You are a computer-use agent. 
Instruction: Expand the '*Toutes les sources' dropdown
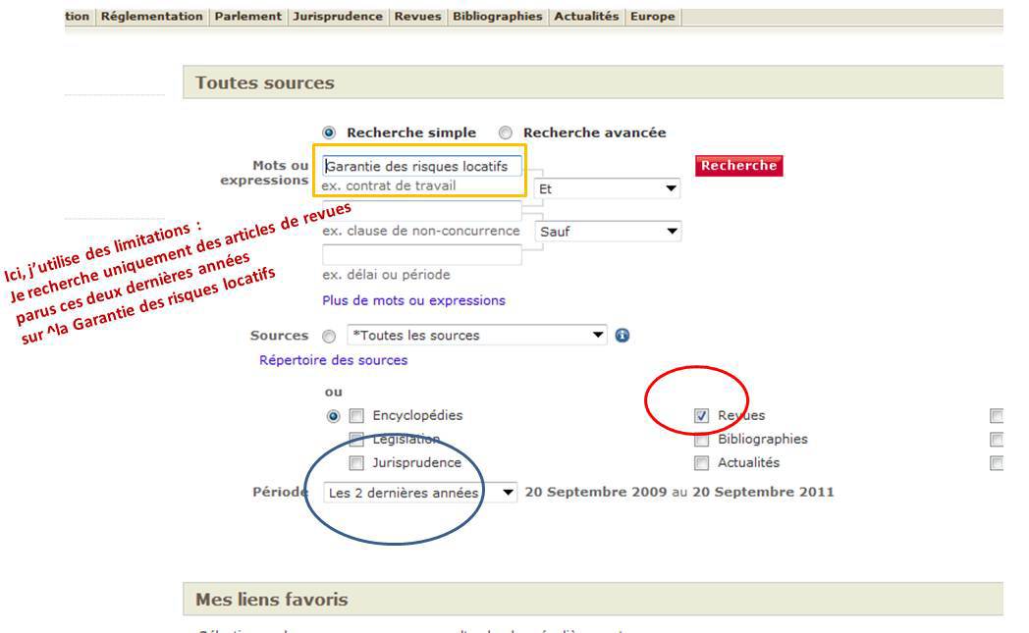477,336
